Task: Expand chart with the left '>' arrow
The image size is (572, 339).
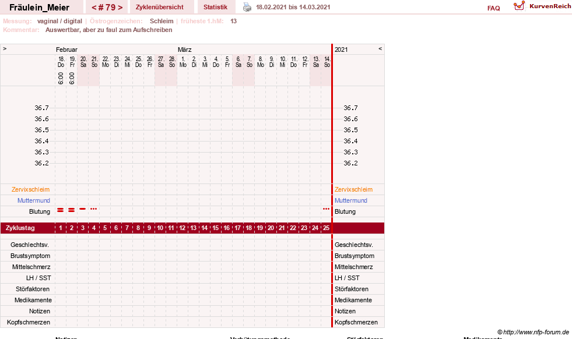Action: pyautogui.click(x=5, y=48)
